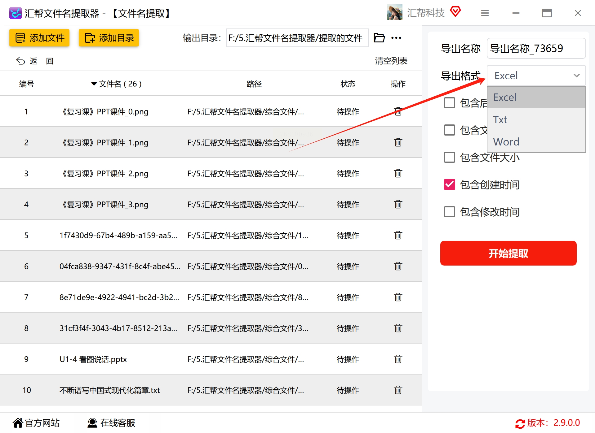The width and height of the screenshot is (595, 433).
Task: Select file 《复习课》PPT课件_1.png
Action: tap(104, 142)
